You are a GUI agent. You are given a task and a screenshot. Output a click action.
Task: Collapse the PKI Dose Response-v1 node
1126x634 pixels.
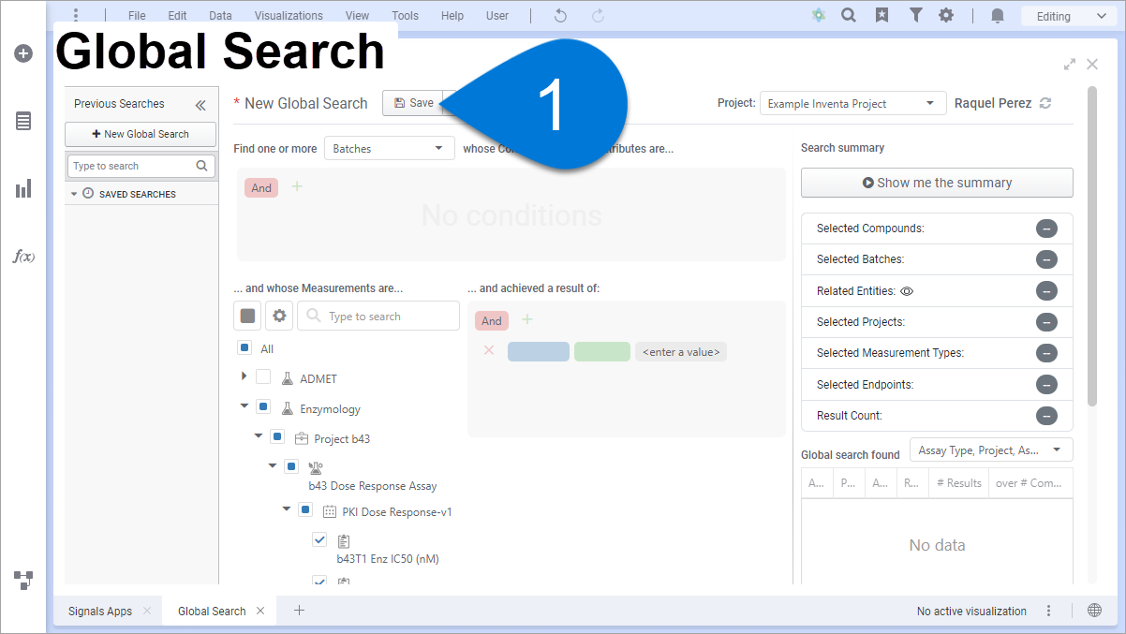(287, 510)
